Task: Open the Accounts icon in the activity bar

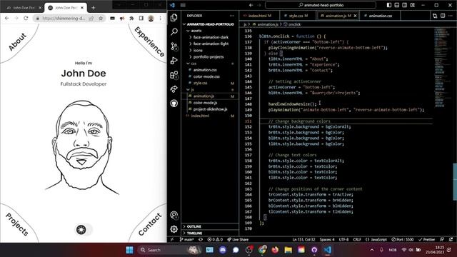Action: [x=174, y=216]
